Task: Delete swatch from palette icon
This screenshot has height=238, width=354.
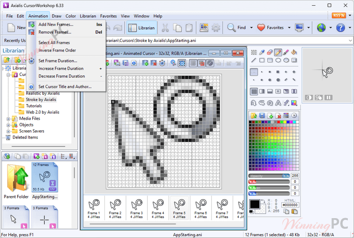Action: pos(278,116)
